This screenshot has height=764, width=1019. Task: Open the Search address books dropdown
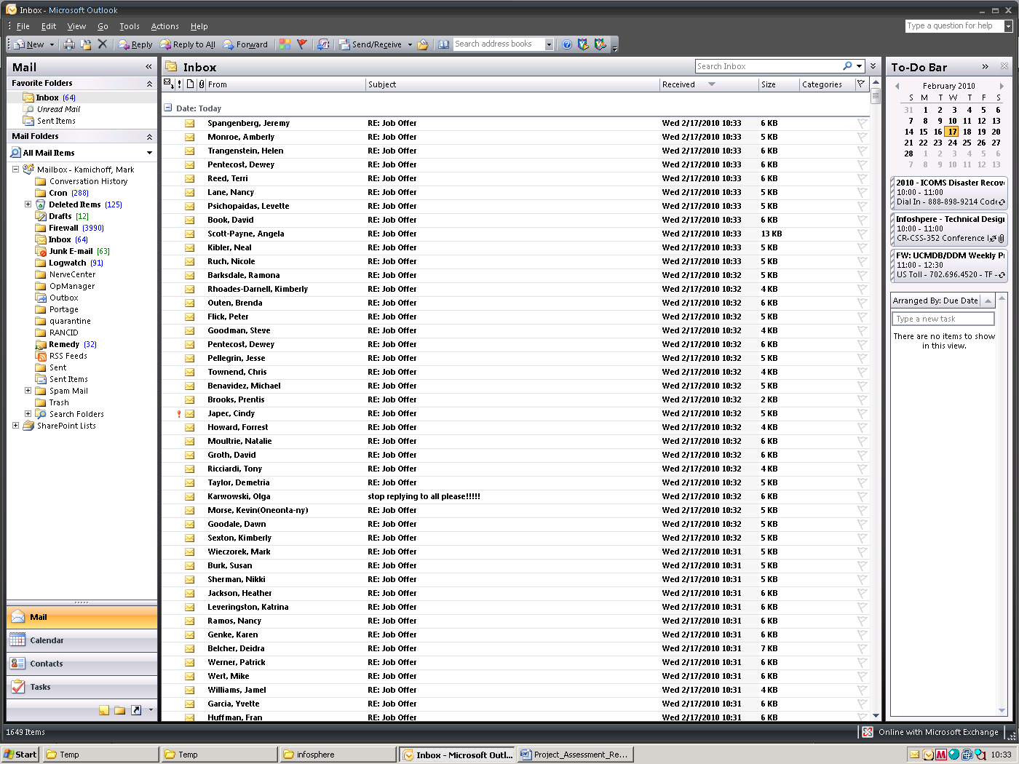(x=549, y=44)
